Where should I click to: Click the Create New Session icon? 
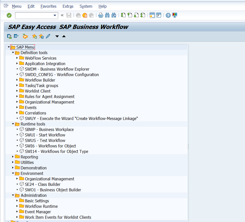pyautogui.click(x=152, y=15)
